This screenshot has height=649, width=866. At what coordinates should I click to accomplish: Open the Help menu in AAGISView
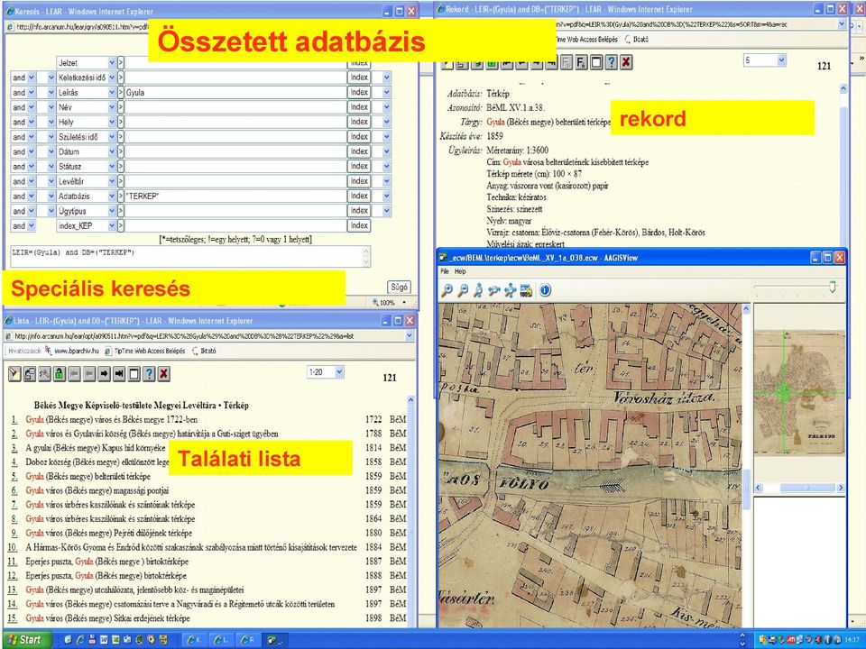pos(460,271)
